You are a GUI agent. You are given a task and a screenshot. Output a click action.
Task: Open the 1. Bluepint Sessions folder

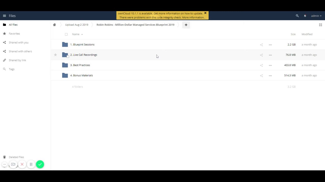82,44
